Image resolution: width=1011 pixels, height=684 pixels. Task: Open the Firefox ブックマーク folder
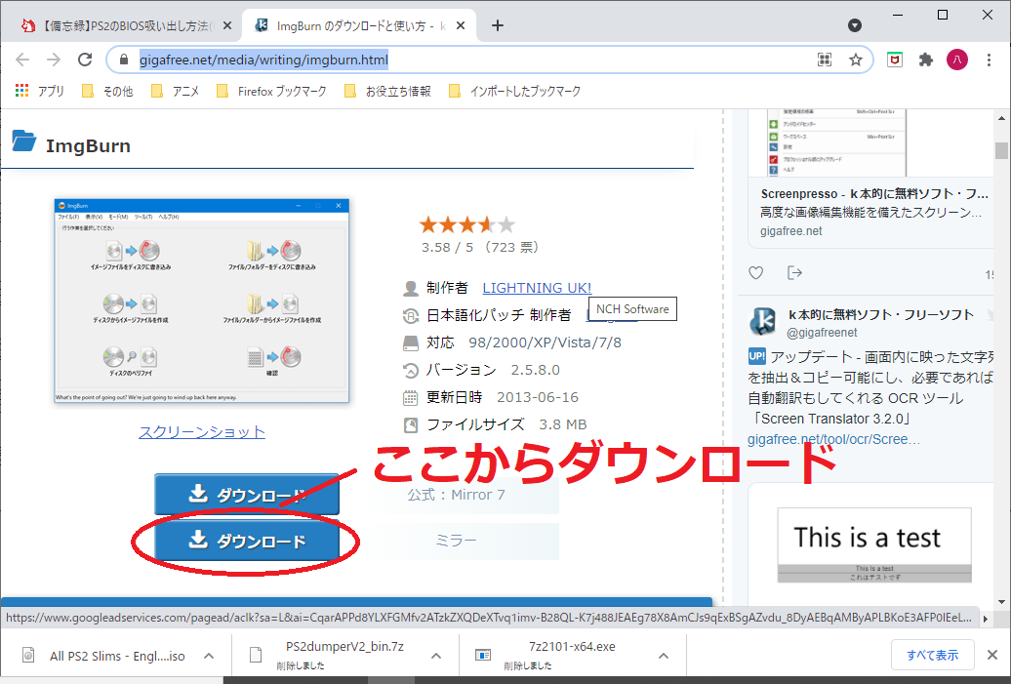pyautogui.click(x=271, y=91)
